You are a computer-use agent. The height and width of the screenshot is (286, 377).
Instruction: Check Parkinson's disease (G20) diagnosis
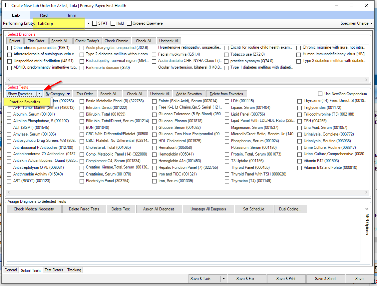82,68
